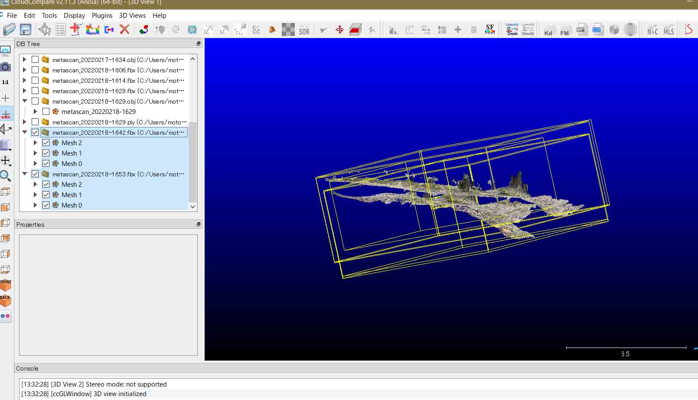Open the Display menu
Screen dimensions: 698x400
pyautogui.click(x=74, y=16)
